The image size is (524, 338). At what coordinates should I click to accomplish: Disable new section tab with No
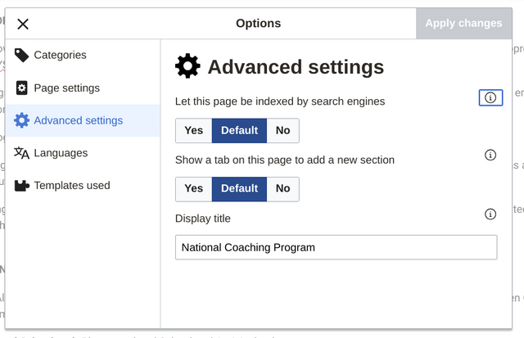coord(282,189)
